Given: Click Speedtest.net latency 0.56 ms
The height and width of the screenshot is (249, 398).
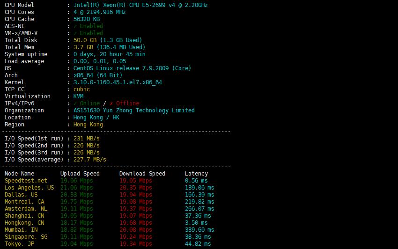Looking at the screenshot, I should (x=196, y=181).
